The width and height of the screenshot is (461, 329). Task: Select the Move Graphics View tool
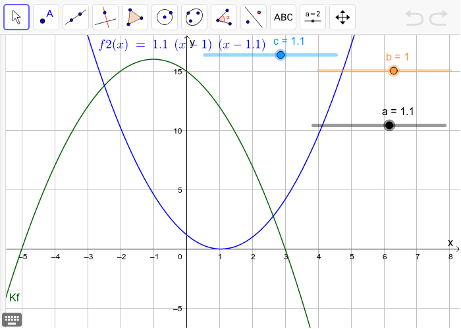tap(342, 17)
